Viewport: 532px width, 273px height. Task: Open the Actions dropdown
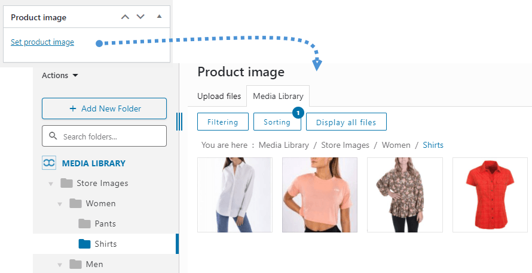point(60,76)
